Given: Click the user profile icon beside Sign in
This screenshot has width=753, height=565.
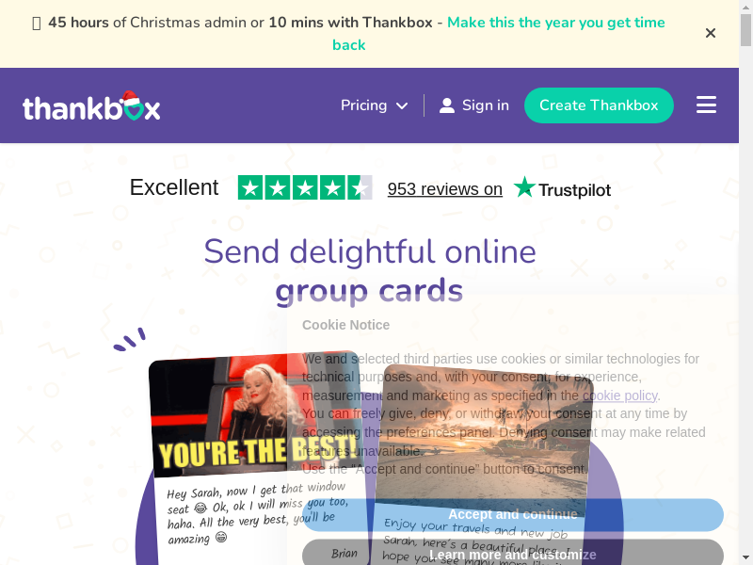Looking at the screenshot, I should 446,105.
